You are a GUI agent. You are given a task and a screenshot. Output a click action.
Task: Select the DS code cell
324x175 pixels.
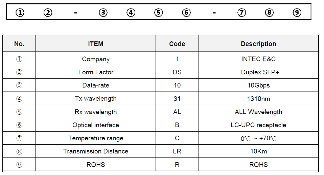(177, 72)
